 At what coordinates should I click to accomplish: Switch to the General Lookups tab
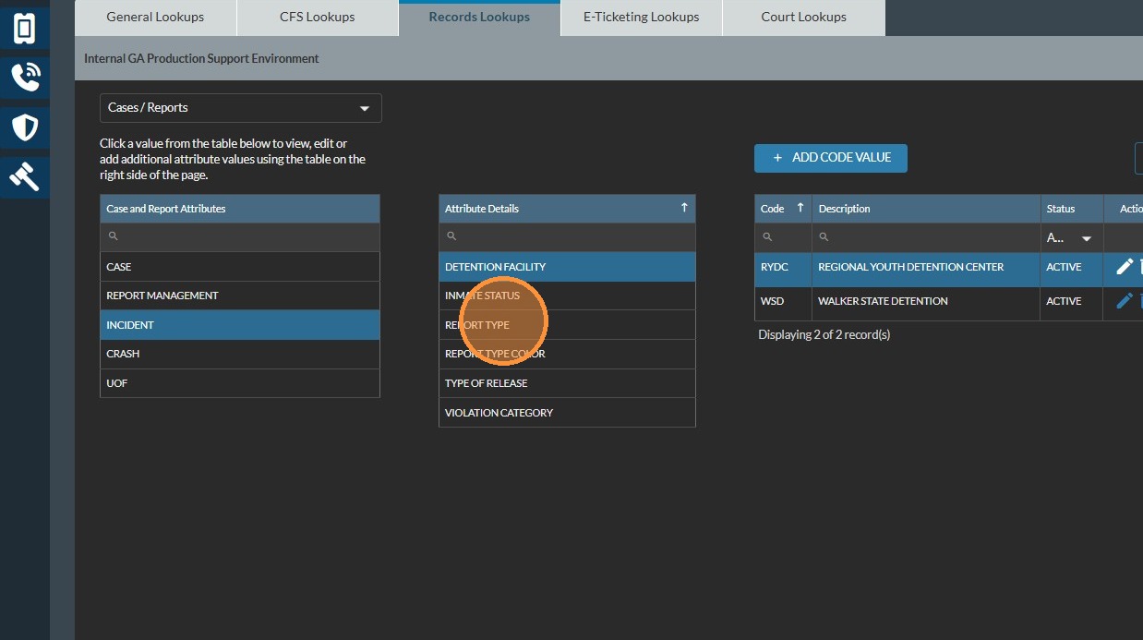coord(155,18)
